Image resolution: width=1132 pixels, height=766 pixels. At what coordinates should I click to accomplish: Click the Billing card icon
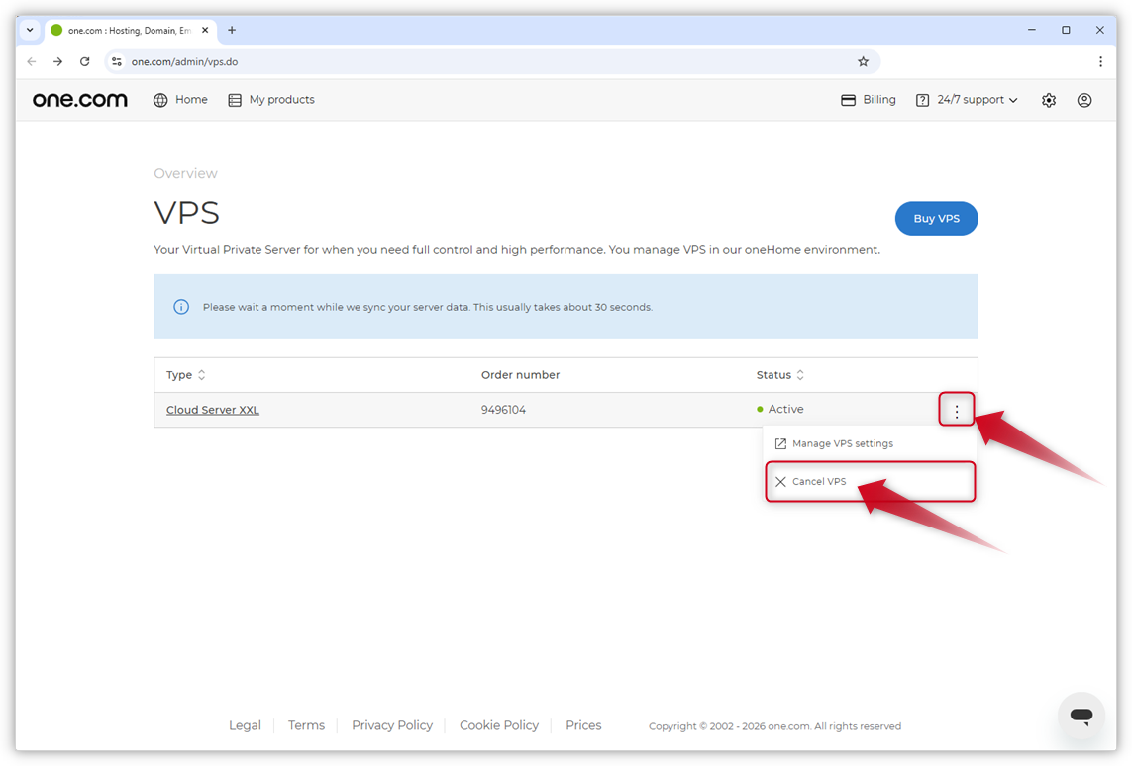coord(848,99)
